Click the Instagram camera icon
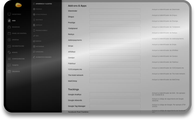This screenshot has height=120, width=195. [x=34, y=46]
